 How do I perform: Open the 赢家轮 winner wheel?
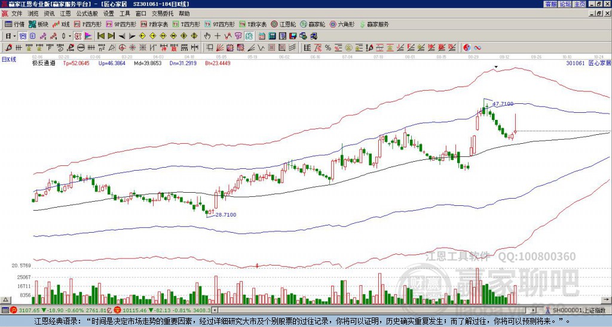pyautogui.click(x=313, y=24)
